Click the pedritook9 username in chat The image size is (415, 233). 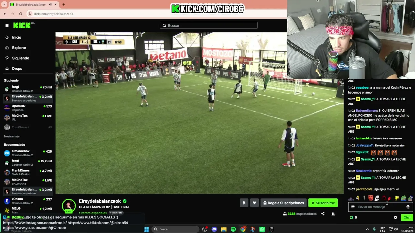pyautogui.click(x=364, y=189)
